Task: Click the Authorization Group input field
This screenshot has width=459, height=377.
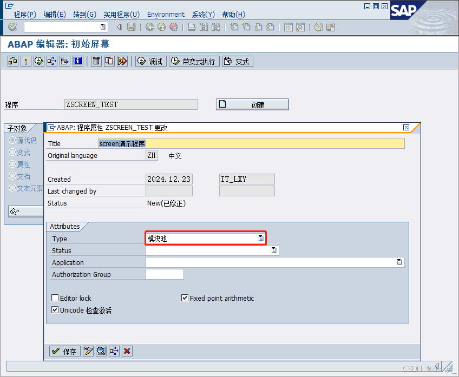Action: (x=165, y=274)
